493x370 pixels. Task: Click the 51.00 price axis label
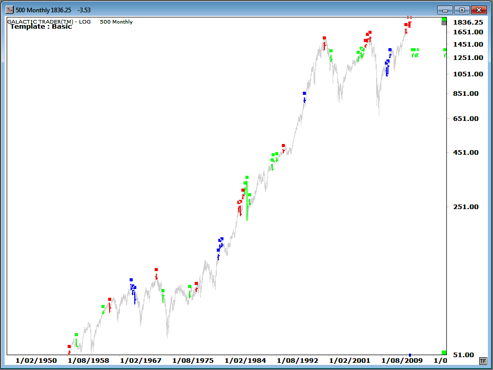click(463, 355)
